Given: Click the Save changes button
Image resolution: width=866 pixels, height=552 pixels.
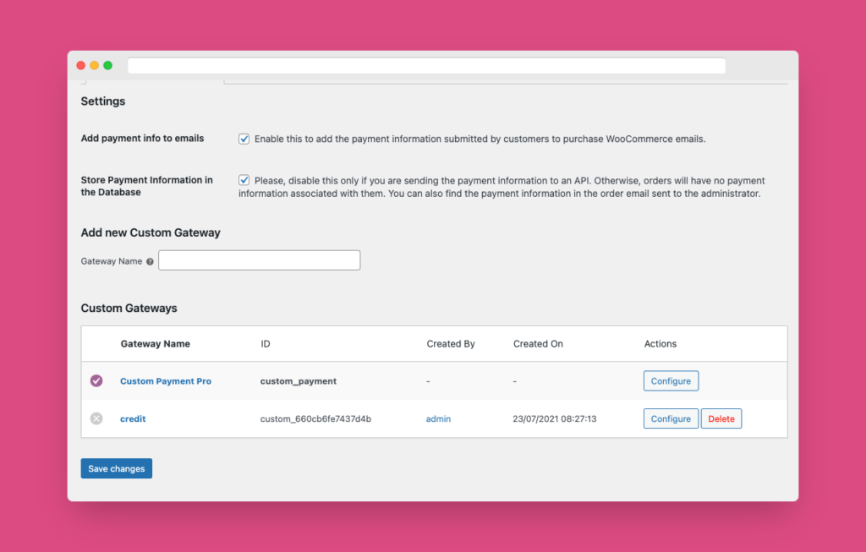Looking at the screenshot, I should click(x=117, y=468).
